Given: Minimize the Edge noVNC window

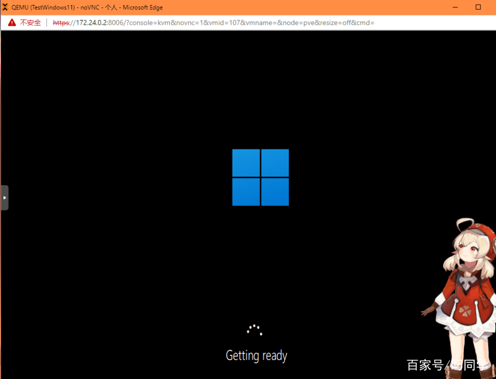Looking at the screenshot, I should tap(455, 7).
